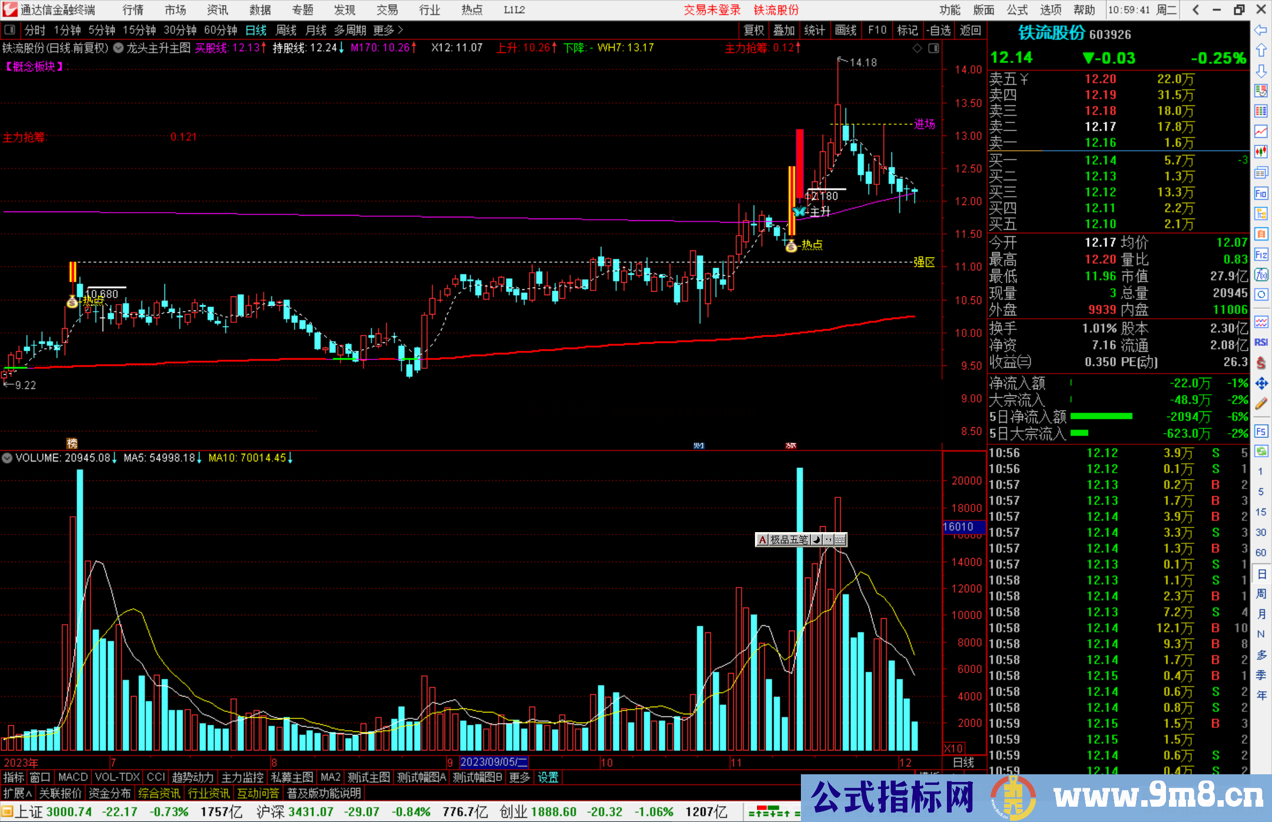Open 普及版功能说明 help link
Viewport: 1272px width, 822px height.
(x=324, y=793)
